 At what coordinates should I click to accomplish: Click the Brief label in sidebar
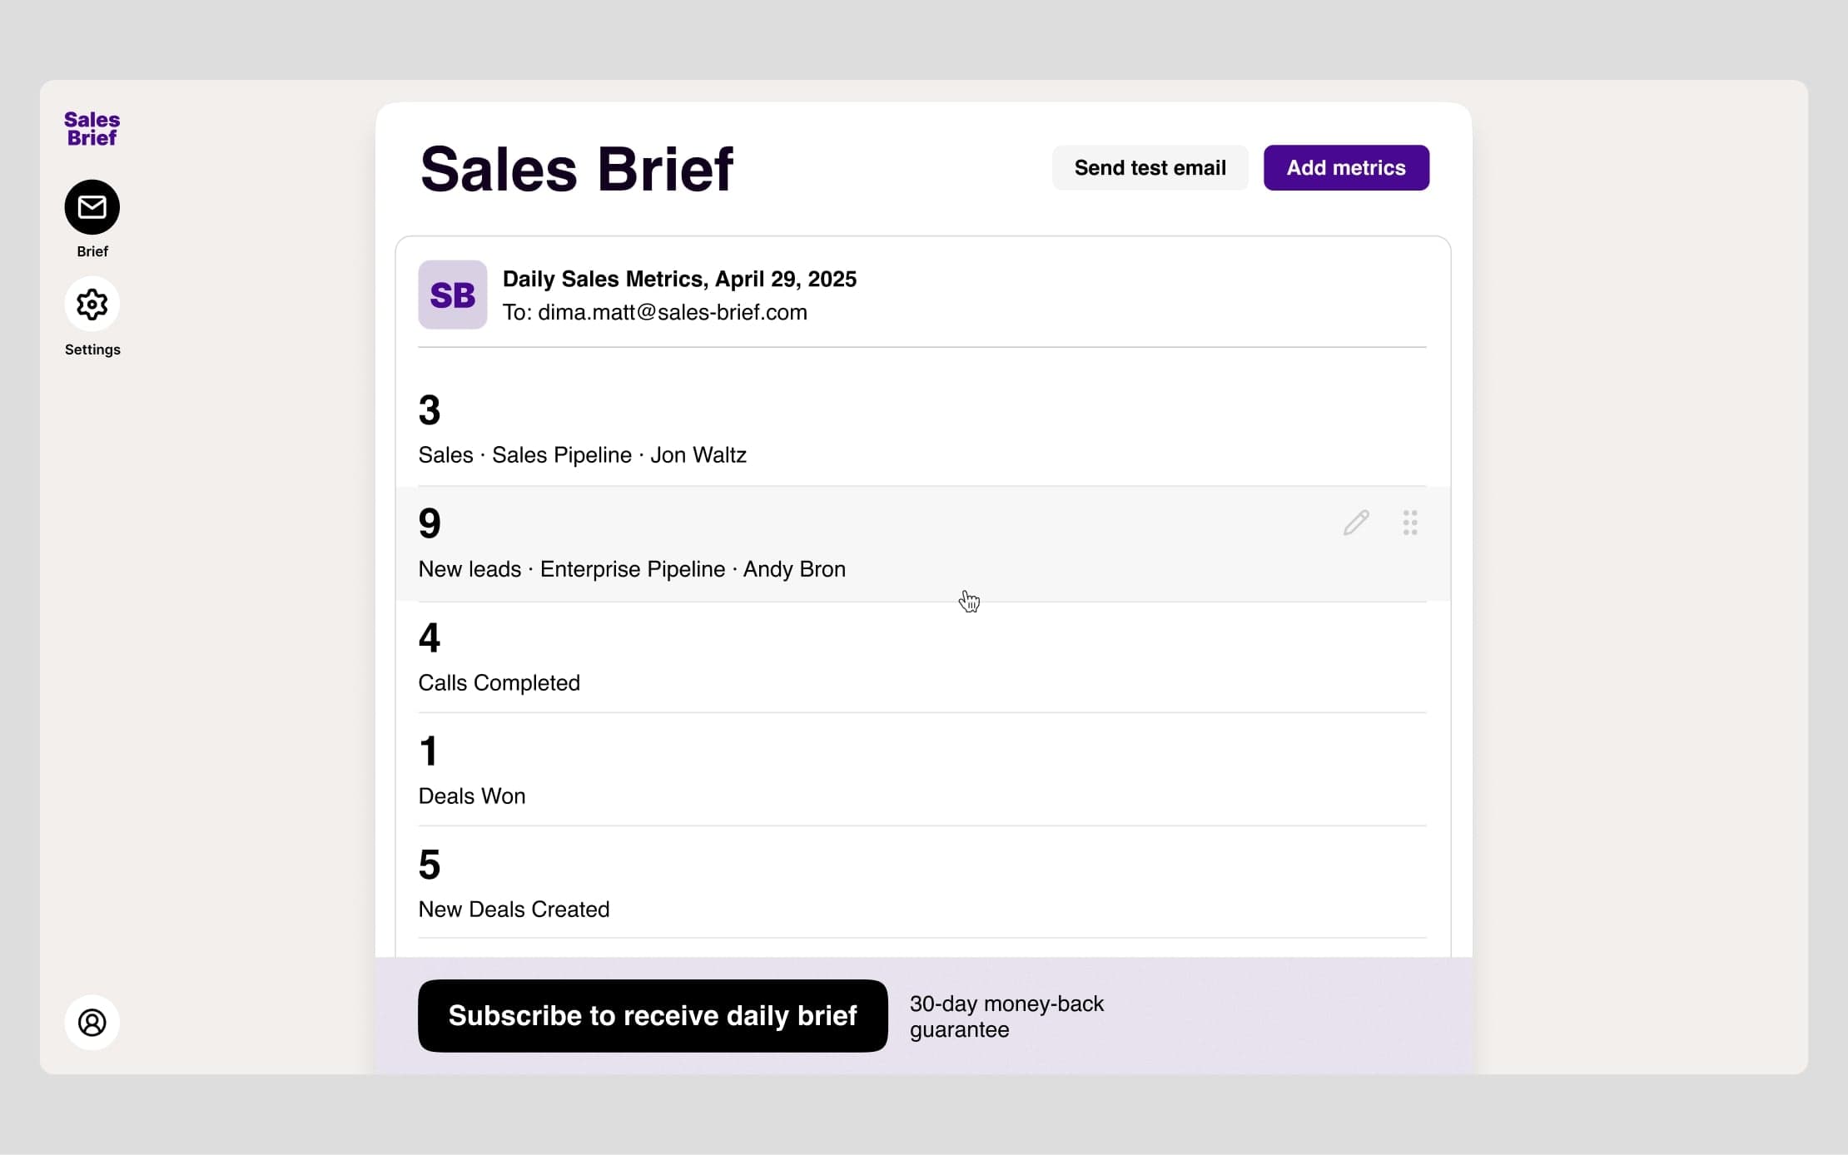[92, 251]
